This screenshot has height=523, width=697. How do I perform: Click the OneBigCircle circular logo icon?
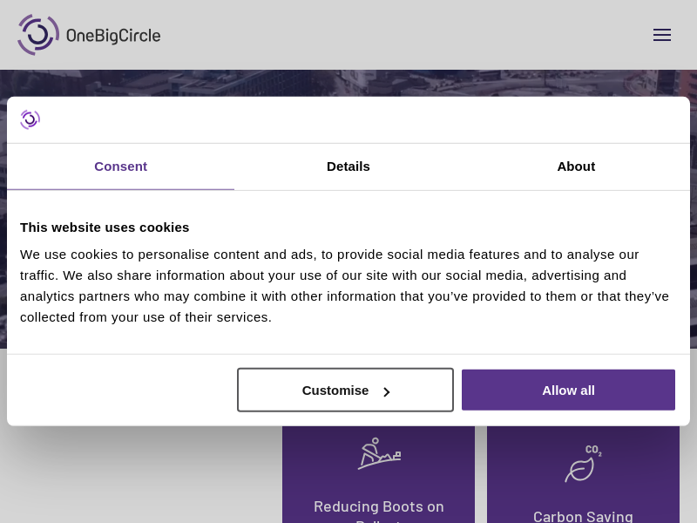tap(37, 35)
